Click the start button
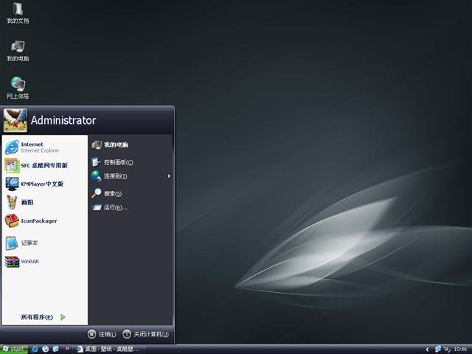 pyautogui.click(x=14, y=349)
